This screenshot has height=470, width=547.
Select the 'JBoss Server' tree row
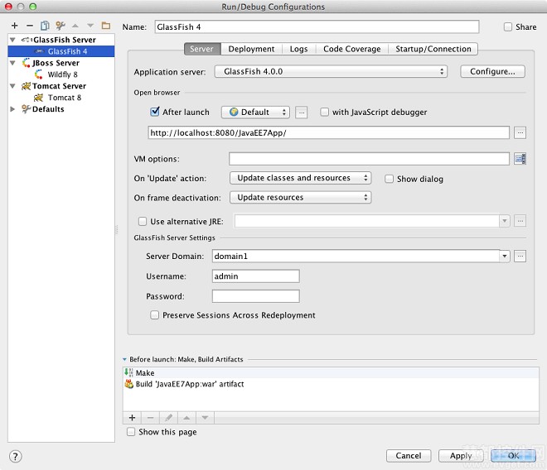click(x=61, y=63)
